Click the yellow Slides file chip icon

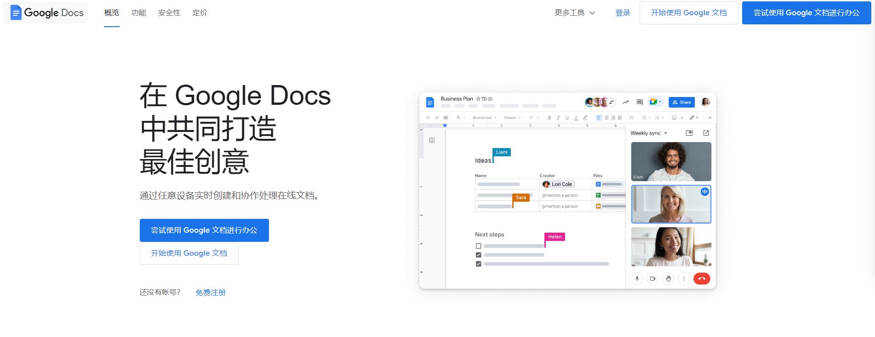[598, 206]
